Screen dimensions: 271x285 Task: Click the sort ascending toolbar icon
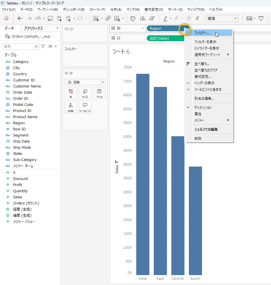pos(142,18)
